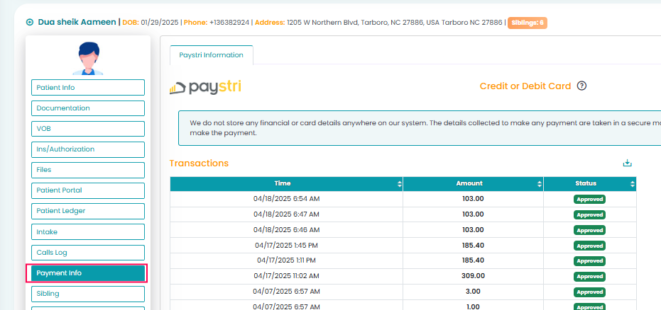Open the help icon next to Credit or Debit Card
This screenshot has height=310, width=661.
click(x=581, y=86)
